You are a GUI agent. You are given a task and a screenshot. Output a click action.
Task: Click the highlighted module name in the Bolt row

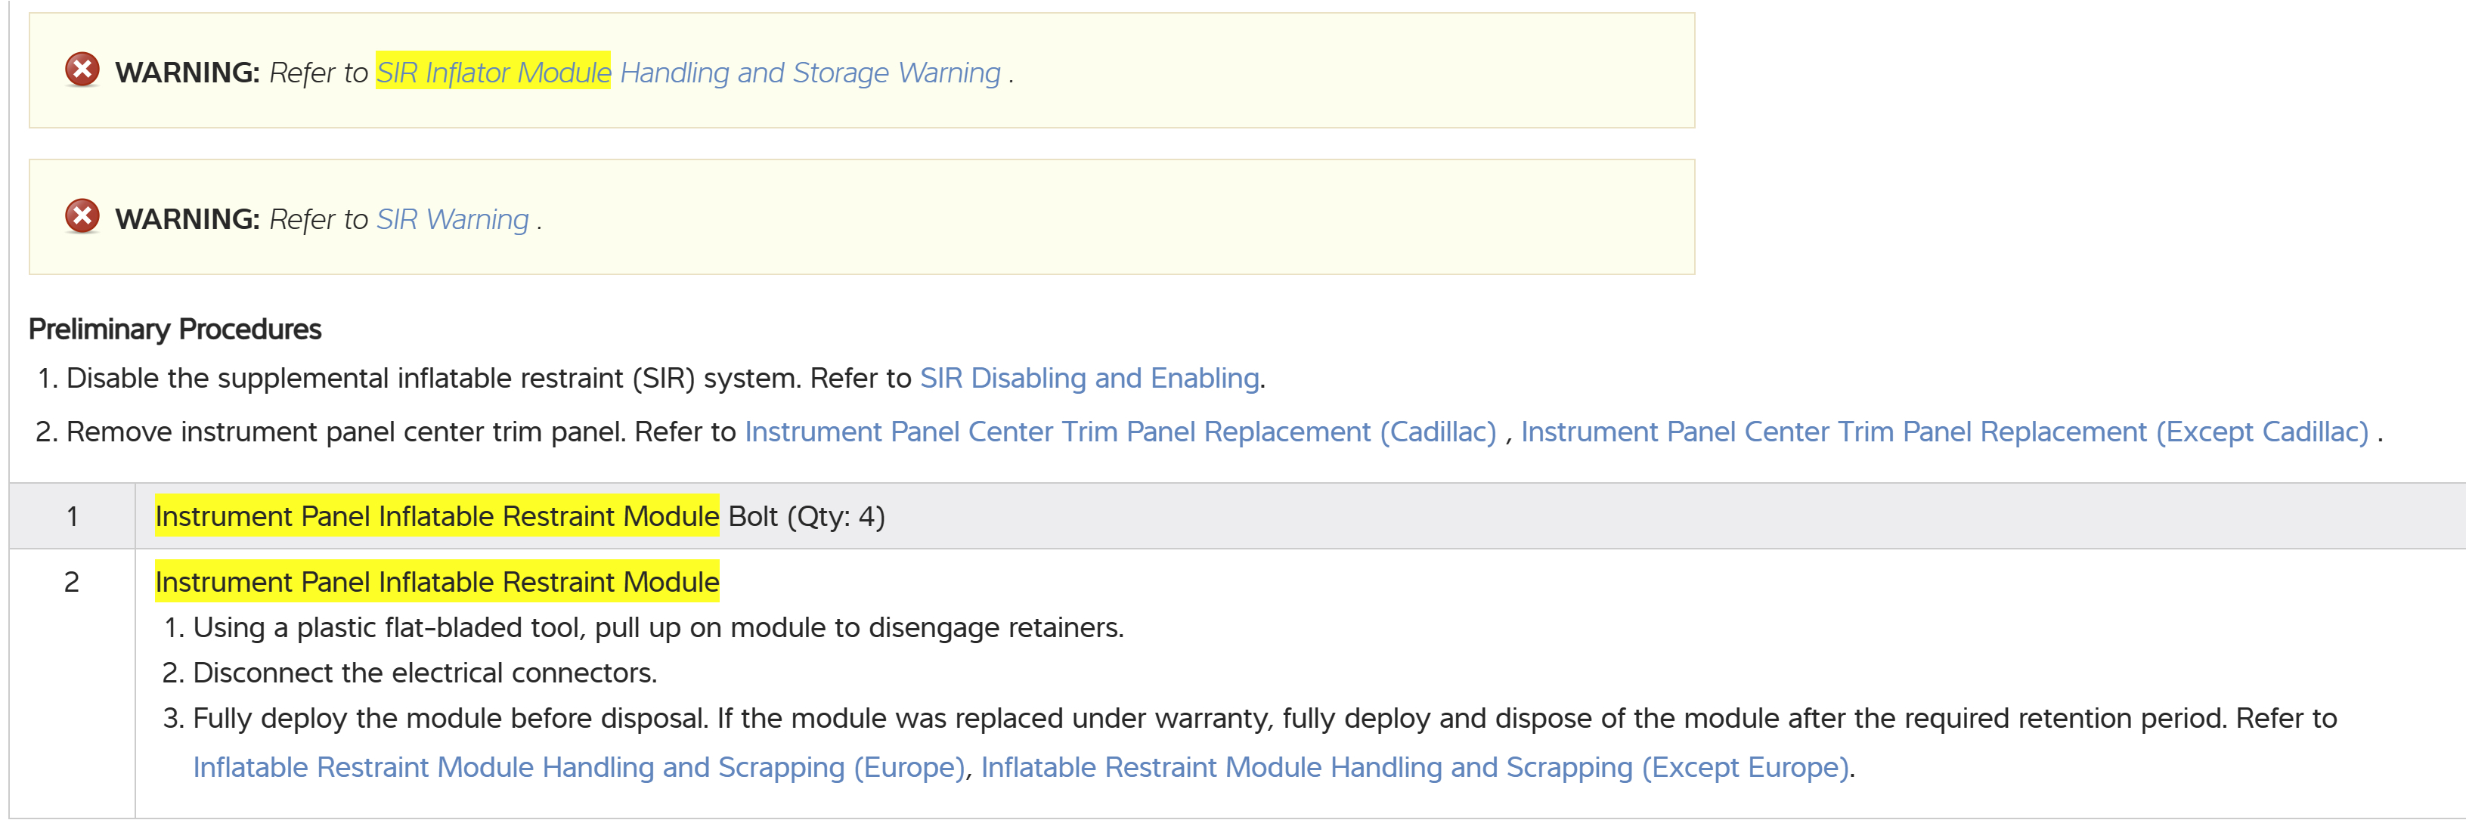[x=436, y=517]
